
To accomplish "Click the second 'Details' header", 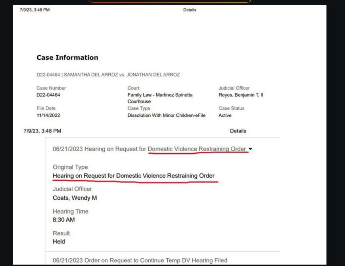I will 238,131.
